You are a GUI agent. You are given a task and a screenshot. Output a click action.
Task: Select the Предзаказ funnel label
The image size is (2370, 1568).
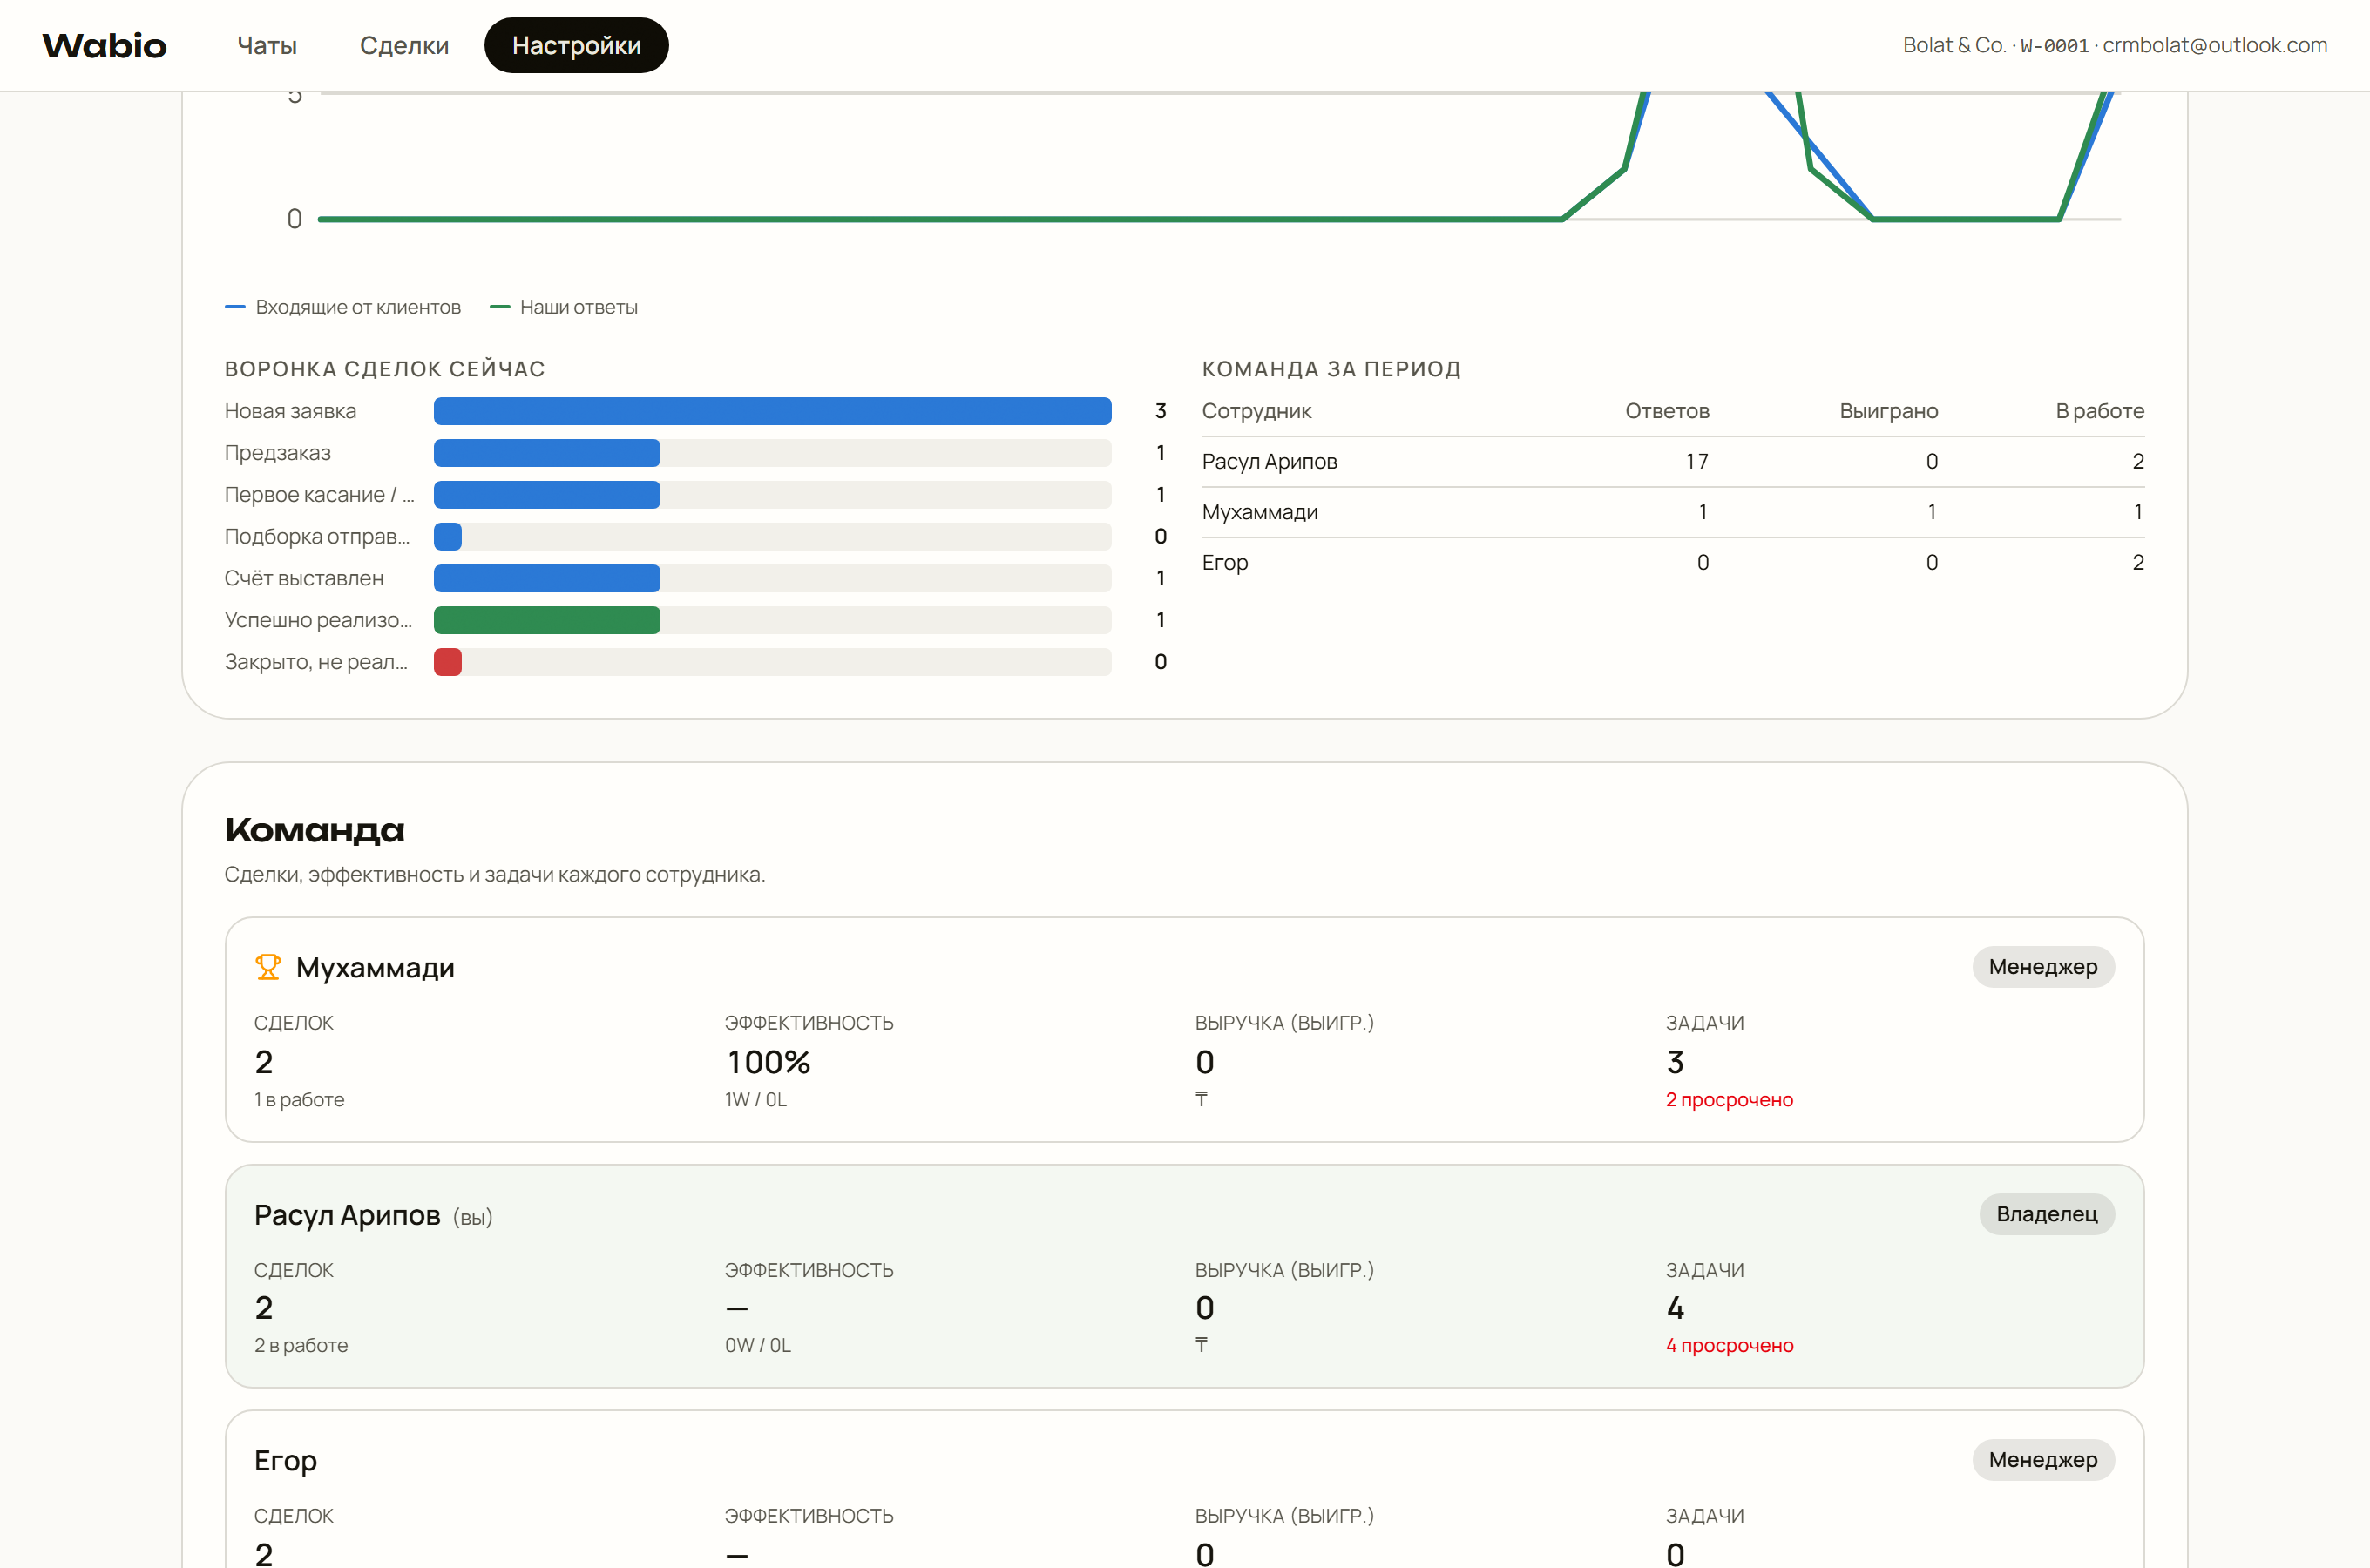tap(278, 453)
